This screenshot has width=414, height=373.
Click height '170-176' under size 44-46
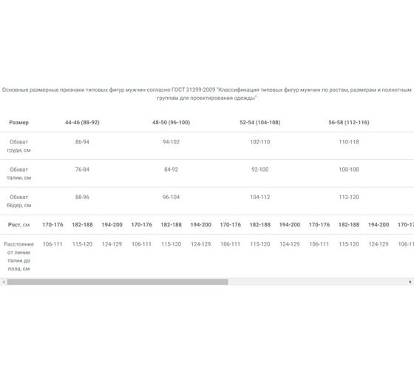tap(52, 225)
